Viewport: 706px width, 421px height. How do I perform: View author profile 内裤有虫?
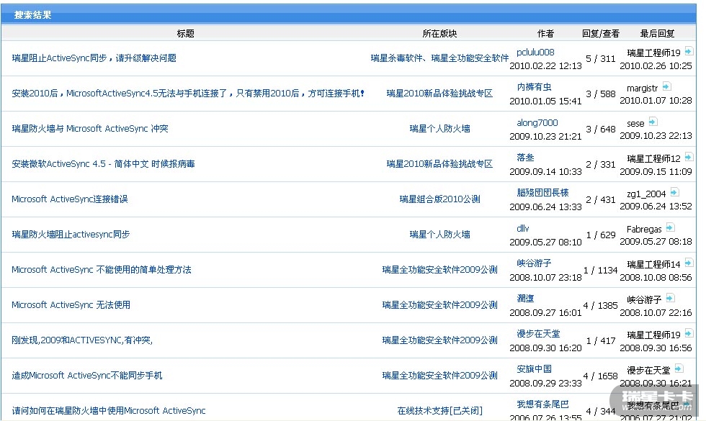coord(534,87)
